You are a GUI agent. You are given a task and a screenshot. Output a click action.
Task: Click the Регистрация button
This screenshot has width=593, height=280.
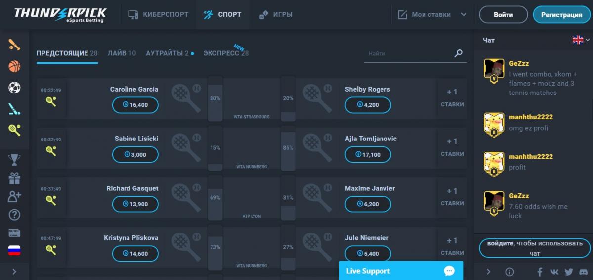pyautogui.click(x=561, y=15)
